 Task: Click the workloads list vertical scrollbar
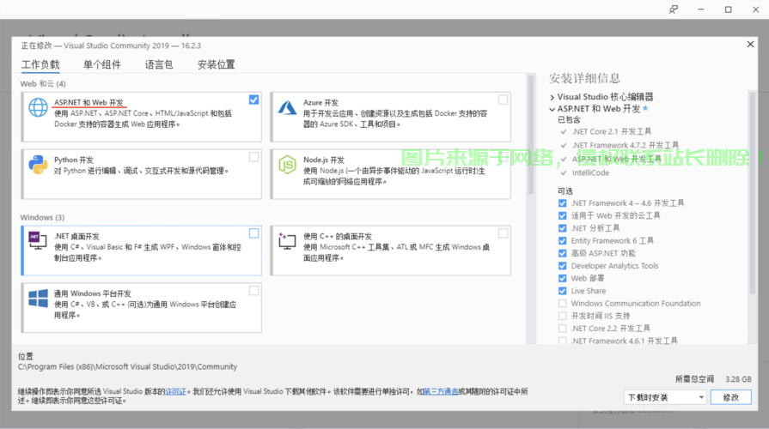(530, 135)
